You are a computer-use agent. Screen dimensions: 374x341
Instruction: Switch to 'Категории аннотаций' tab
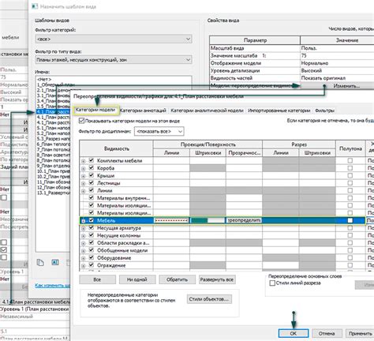[143, 111]
